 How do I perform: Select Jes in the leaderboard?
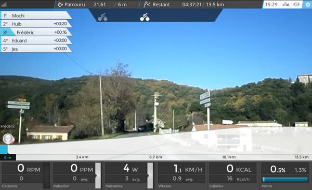(x=36, y=49)
